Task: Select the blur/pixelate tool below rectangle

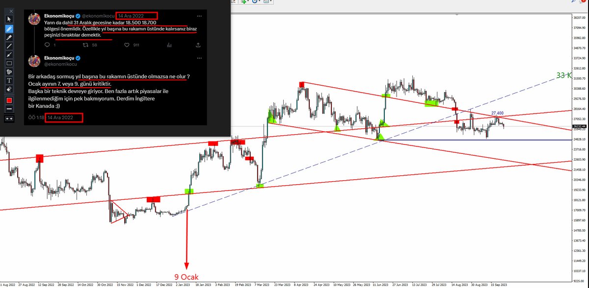Action: (8, 72)
